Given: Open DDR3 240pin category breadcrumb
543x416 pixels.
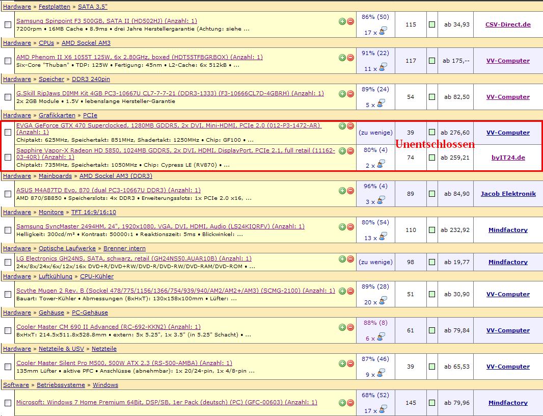Looking at the screenshot, I should coord(91,80).
